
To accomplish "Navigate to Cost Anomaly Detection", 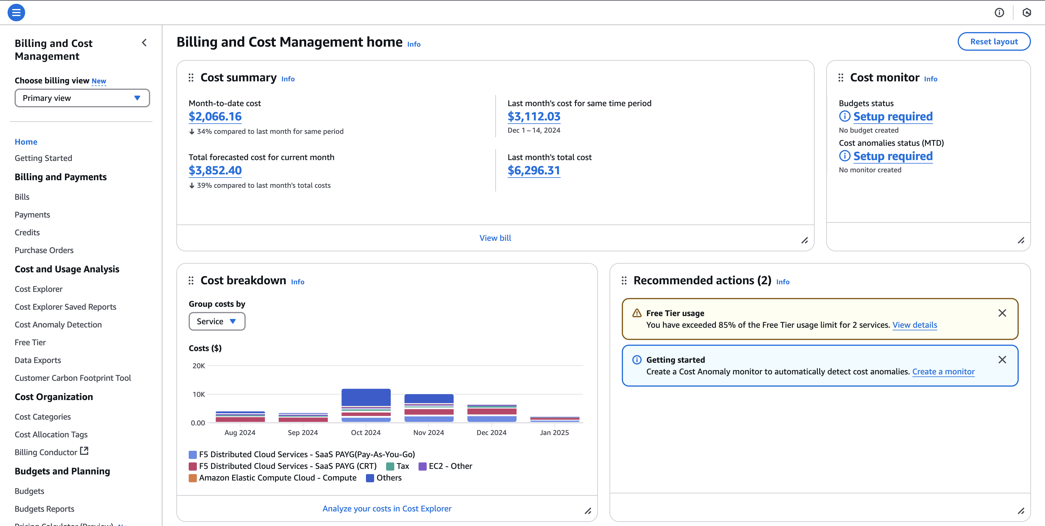I will click(x=58, y=324).
